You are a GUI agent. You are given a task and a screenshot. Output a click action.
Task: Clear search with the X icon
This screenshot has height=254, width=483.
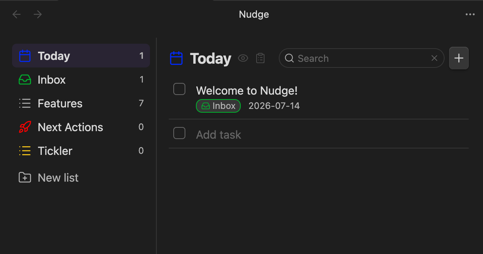click(x=434, y=58)
